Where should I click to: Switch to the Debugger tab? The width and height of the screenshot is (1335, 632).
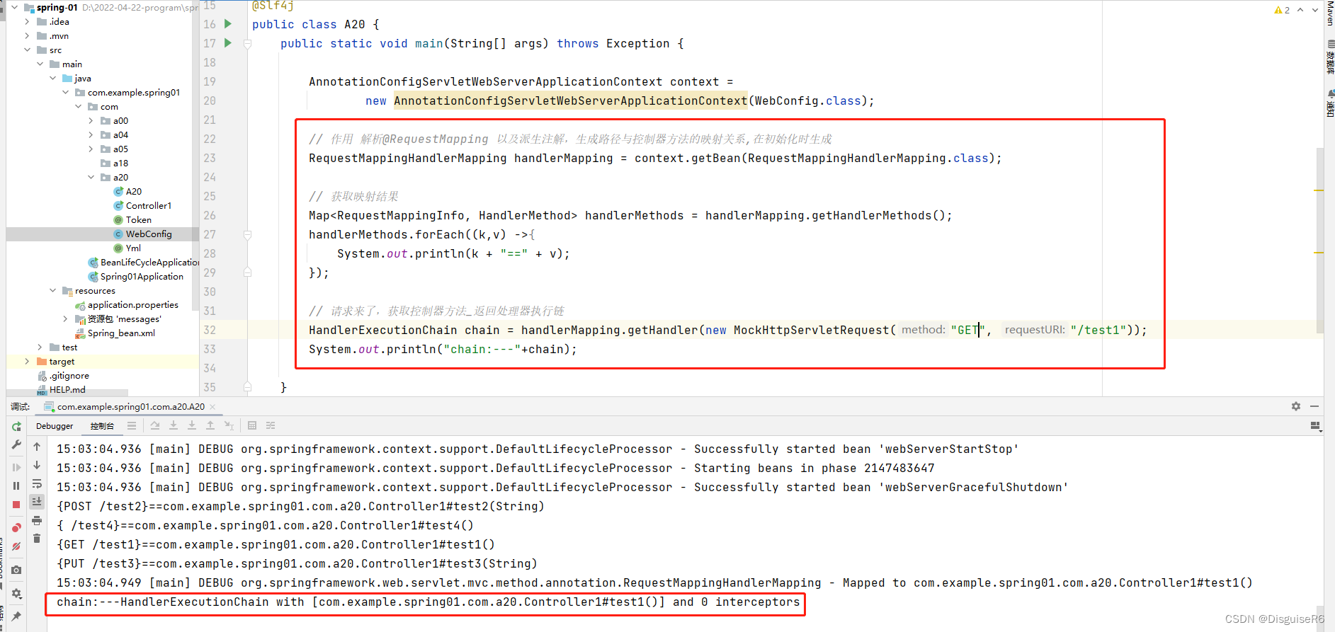click(55, 426)
